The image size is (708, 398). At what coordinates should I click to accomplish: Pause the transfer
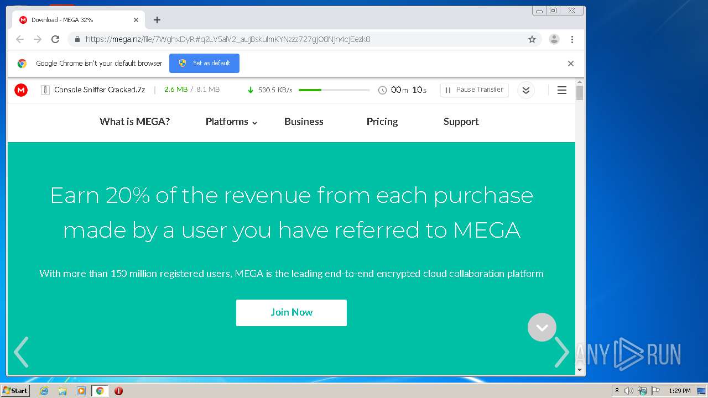coord(475,90)
